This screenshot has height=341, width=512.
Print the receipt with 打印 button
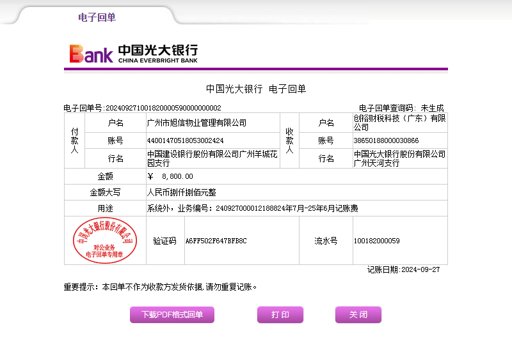[280, 315]
